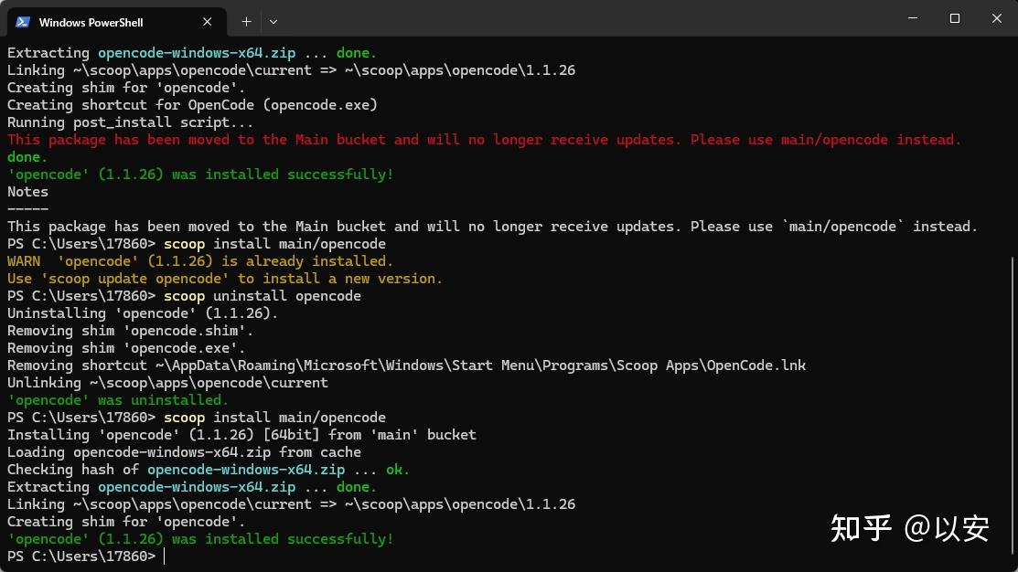
Task: Click the green "'opencode' was uninstalled." line
Action: (x=118, y=401)
